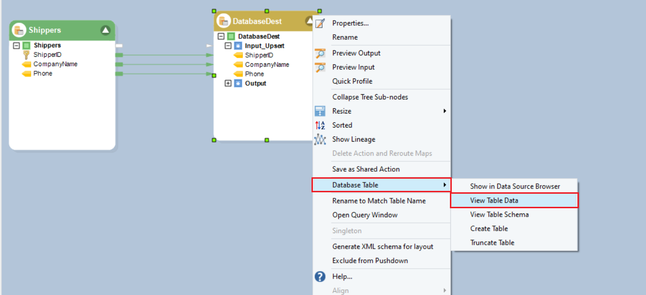Image resolution: width=646 pixels, height=295 pixels.
Task: Click the ShipperID key icon in Shippers
Action: click(26, 55)
